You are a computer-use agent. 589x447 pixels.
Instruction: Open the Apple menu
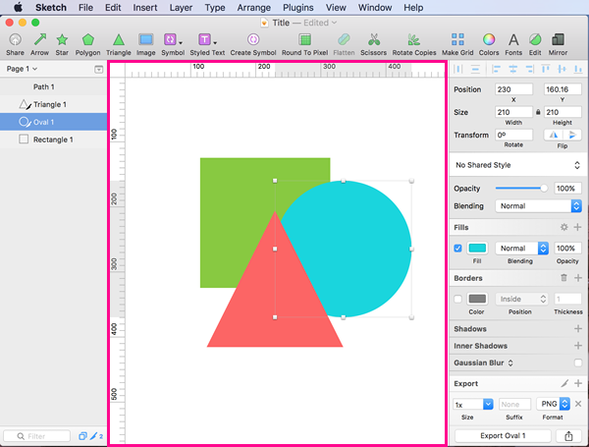[18, 8]
